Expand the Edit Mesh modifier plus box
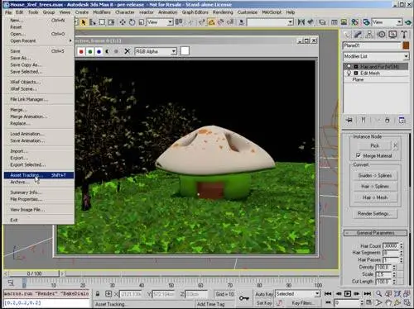 tap(356, 73)
